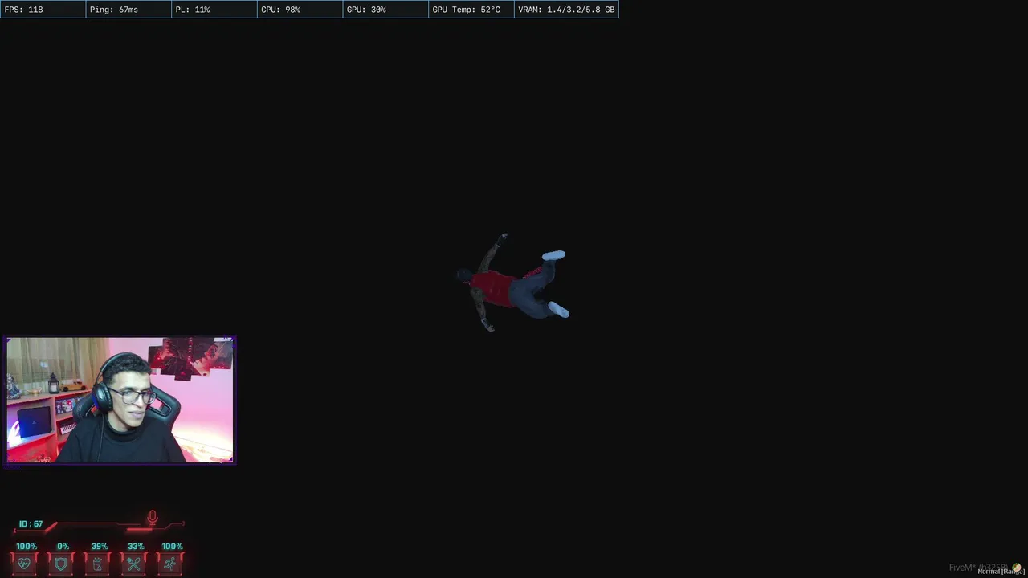Click the FPS: 118 overlay entry
1028x578 pixels.
(x=43, y=10)
